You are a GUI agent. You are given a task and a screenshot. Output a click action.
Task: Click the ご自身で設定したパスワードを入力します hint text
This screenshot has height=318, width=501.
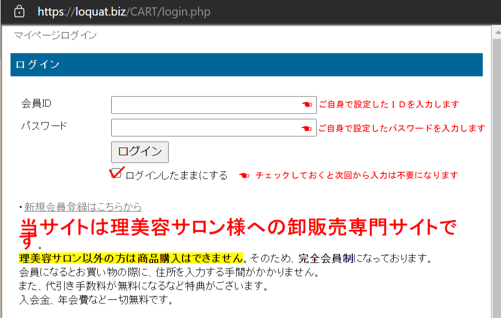click(x=401, y=128)
